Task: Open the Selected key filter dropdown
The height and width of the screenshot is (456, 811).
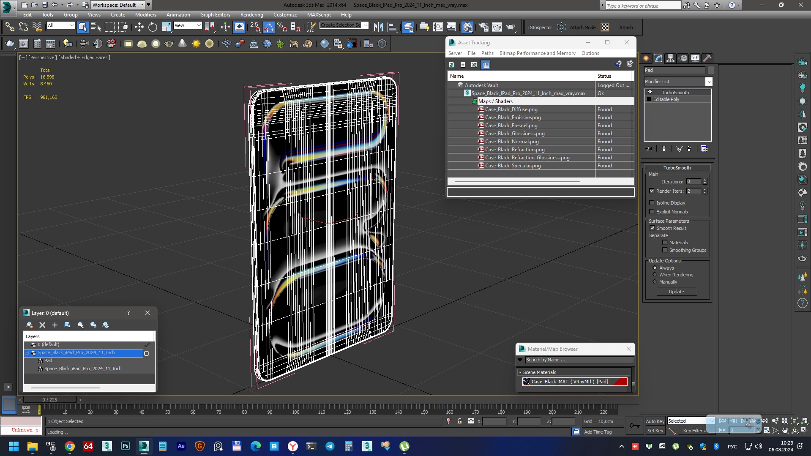Action: (691, 421)
